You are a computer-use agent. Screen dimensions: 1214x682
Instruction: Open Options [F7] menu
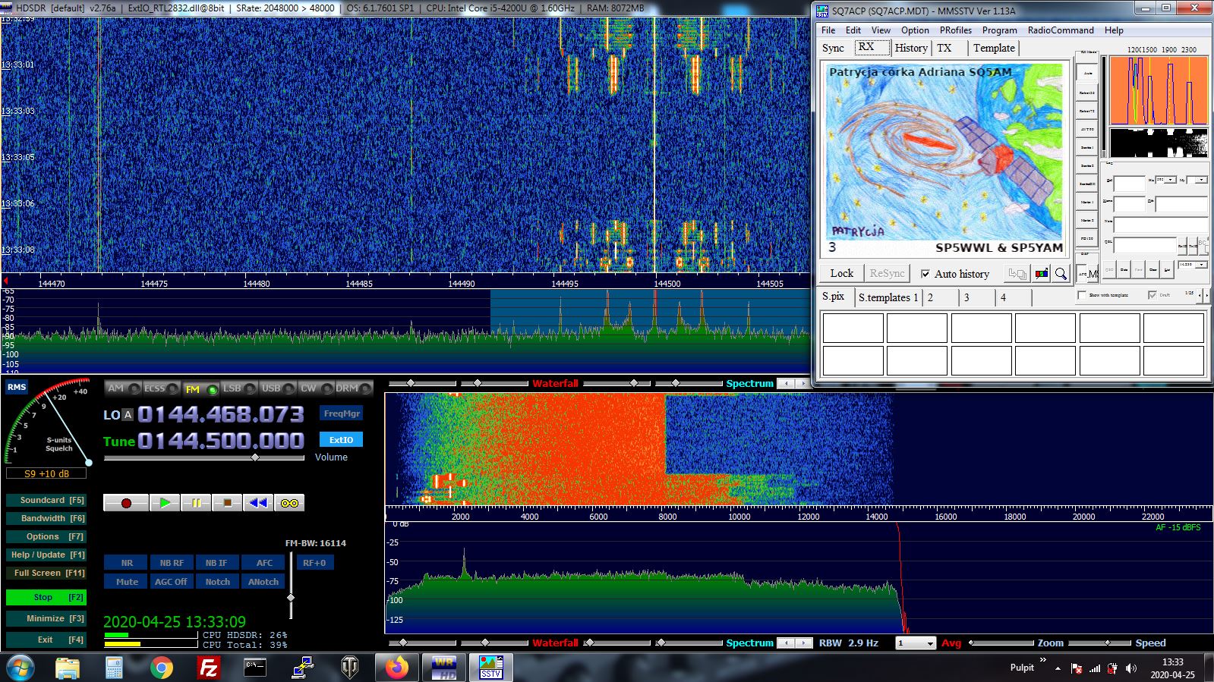pos(46,536)
